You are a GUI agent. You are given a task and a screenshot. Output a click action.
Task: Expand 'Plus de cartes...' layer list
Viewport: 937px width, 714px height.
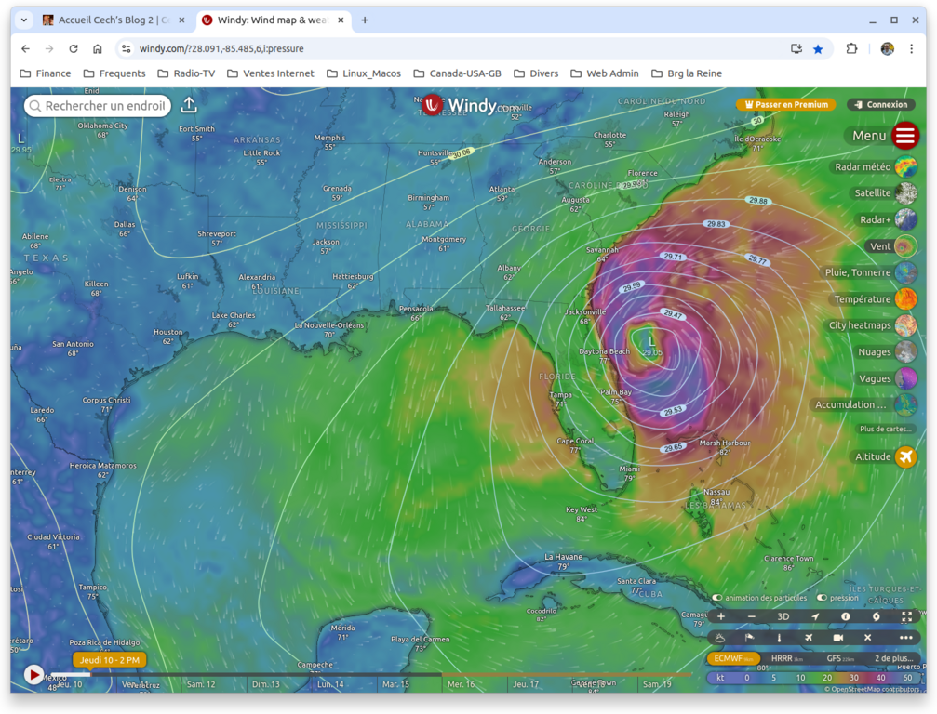pyautogui.click(x=885, y=430)
